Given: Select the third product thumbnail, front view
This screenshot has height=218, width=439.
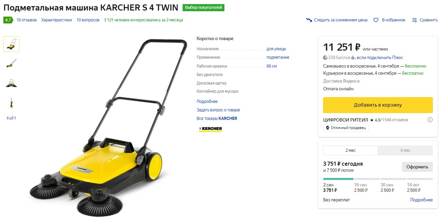Looking at the screenshot, I should coord(11,83).
